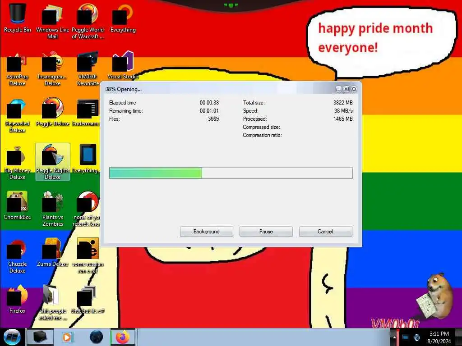Select the Peggle Nights Deluxe desktop icon
Screen dimensions: 462x346
[52, 162]
